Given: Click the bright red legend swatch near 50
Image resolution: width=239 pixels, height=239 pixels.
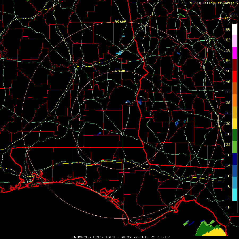Looking at the screenshot, I should [234, 76].
